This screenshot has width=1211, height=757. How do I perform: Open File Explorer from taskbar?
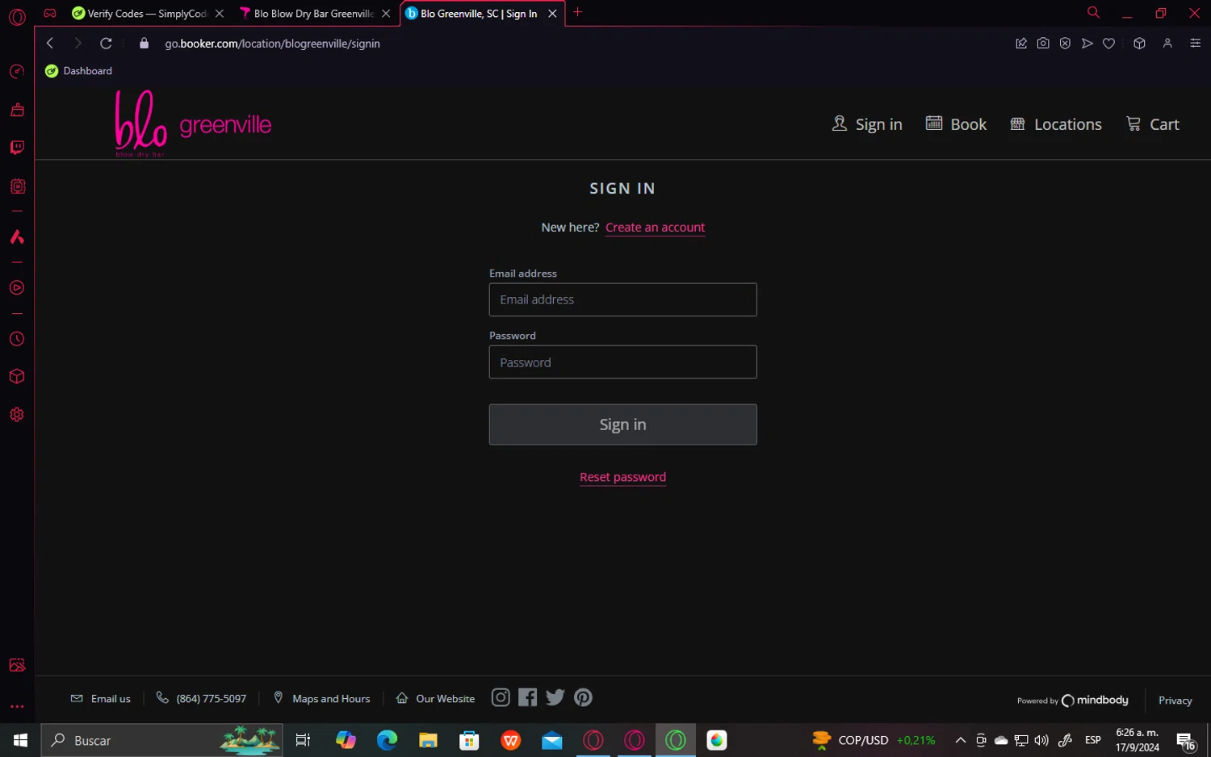tap(428, 740)
